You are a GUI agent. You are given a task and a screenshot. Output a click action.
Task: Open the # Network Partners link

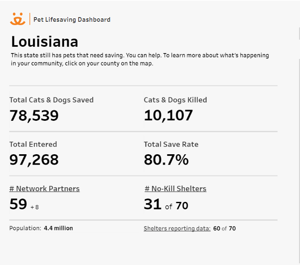click(x=44, y=189)
